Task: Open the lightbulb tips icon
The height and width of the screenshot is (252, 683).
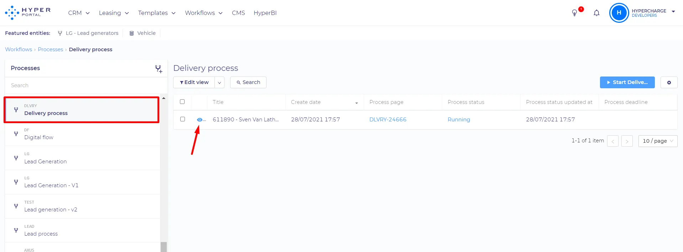Action: point(574,13)
